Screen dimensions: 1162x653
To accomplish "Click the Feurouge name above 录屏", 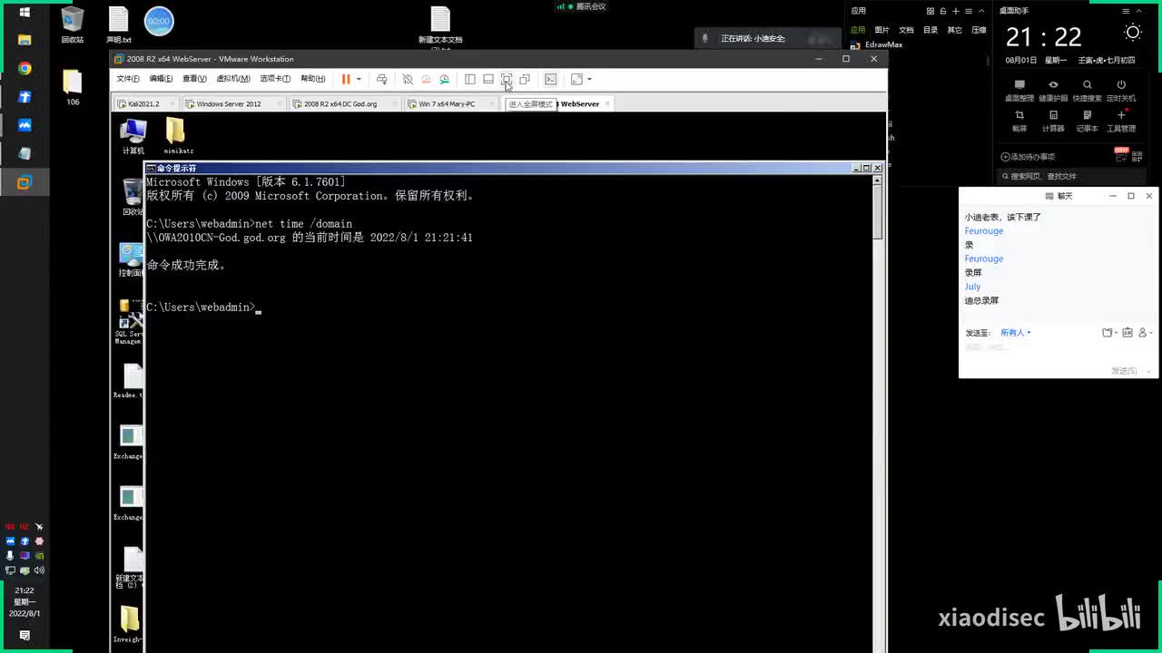I will click(x=984, y=258).
